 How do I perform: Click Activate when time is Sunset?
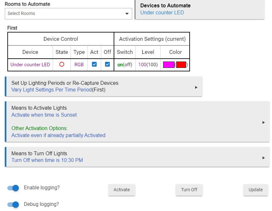[44, 115]
